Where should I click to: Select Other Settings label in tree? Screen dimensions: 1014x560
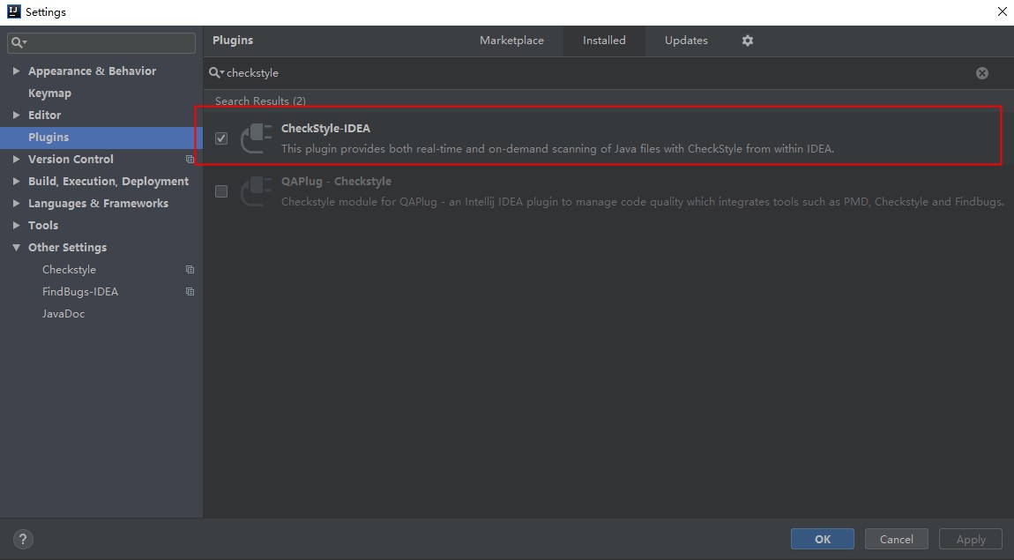(67, 248)
